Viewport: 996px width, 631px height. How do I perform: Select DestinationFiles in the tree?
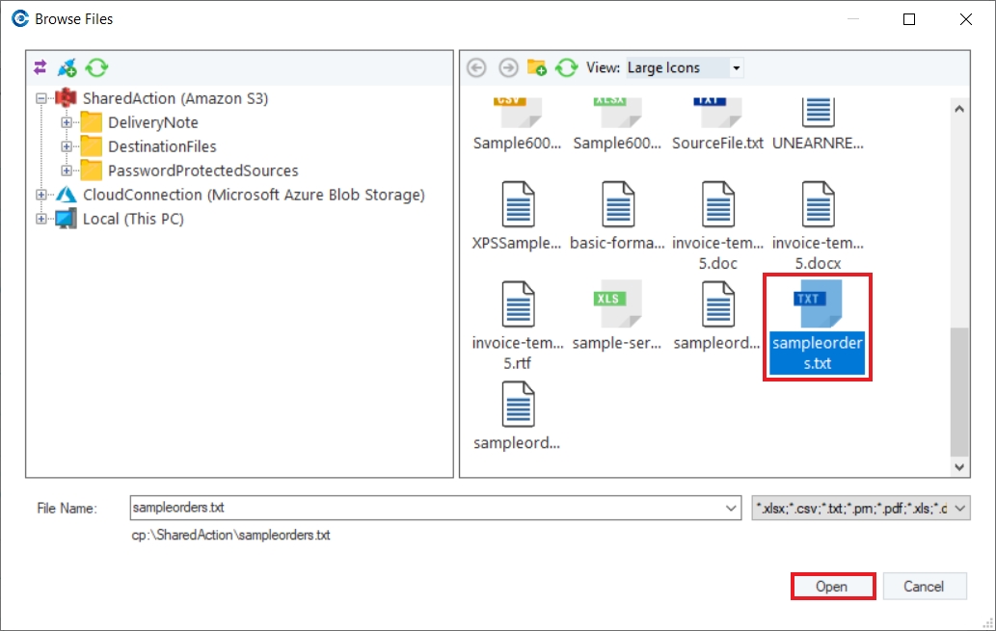click(162, 146)
